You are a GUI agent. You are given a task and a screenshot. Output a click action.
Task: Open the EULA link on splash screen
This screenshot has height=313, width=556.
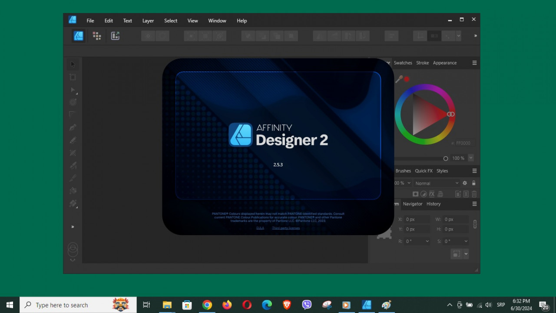(260, 228)
